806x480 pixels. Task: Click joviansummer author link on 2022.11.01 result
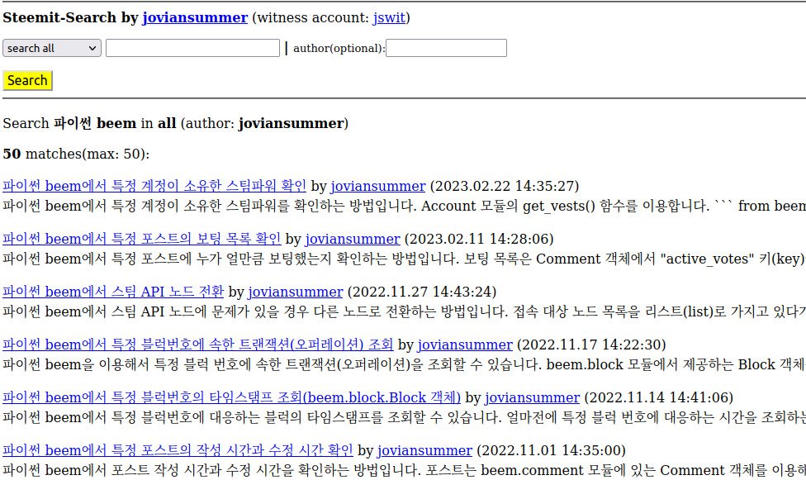424,451
